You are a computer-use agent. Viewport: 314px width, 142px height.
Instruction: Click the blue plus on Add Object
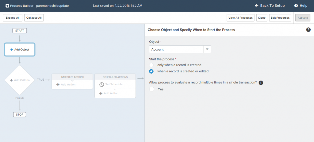(x=12, y=50)
